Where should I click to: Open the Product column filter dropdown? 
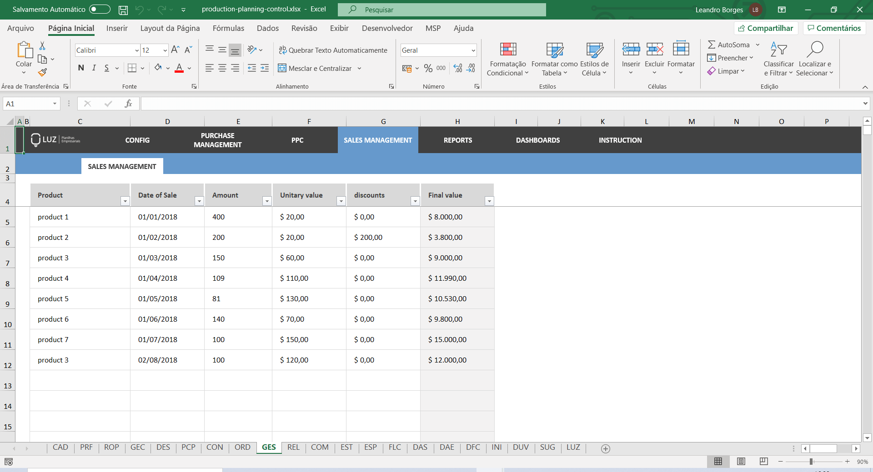click(125, 201)
